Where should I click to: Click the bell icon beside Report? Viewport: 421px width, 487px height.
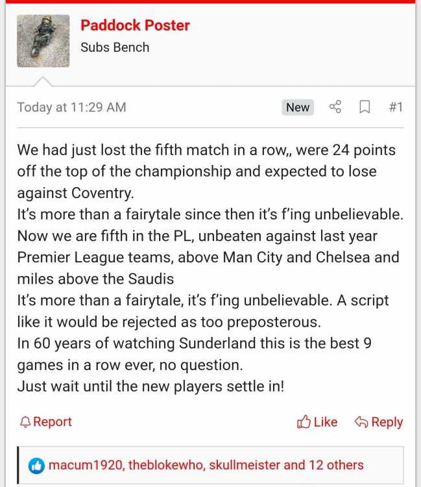point(25,422)
